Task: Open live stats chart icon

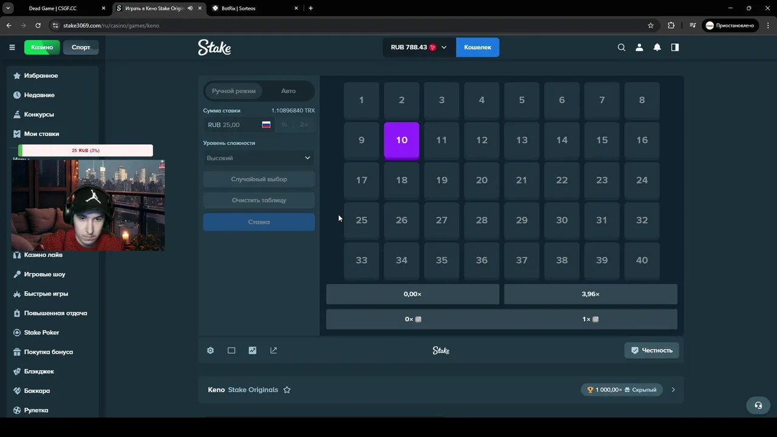Action: 253,350
